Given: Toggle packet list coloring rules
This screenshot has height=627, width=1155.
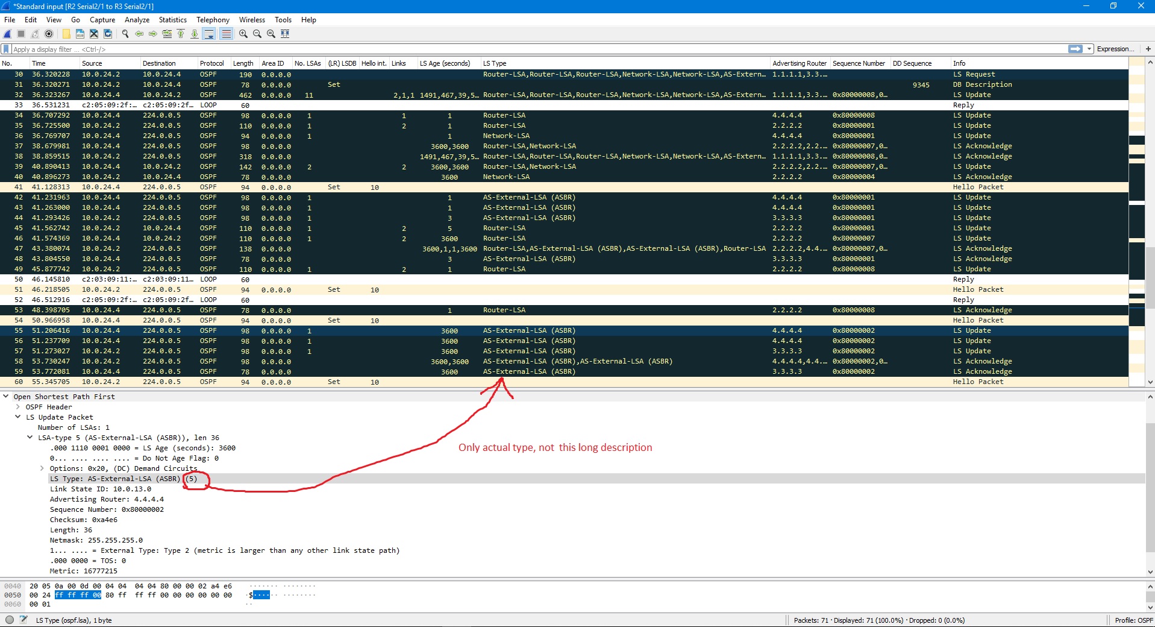Looking at the screenshot, I should point(227,34).
